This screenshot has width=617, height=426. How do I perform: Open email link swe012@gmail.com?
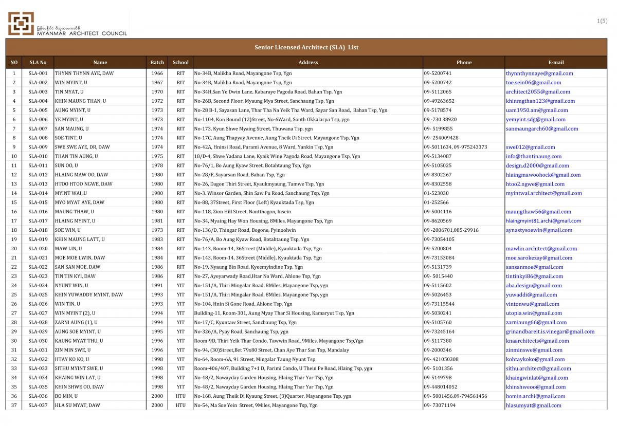coord(531,147)
